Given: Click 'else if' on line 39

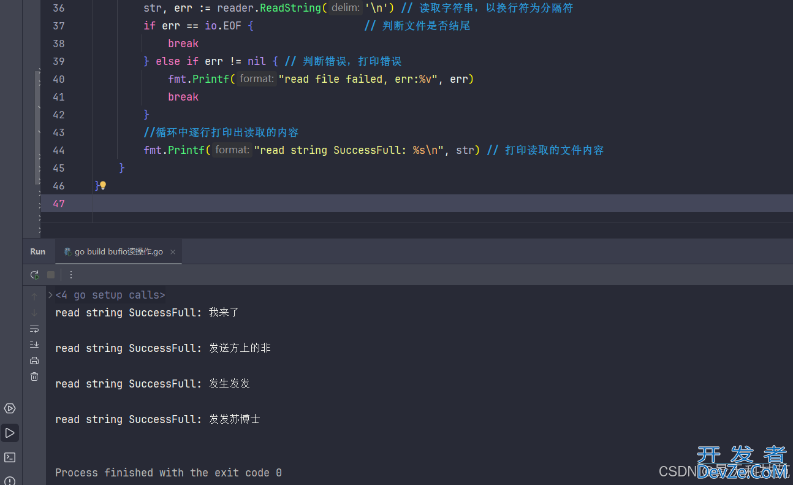Looking at the screenshot, I should pyautogui.click(x=177, y=61).
